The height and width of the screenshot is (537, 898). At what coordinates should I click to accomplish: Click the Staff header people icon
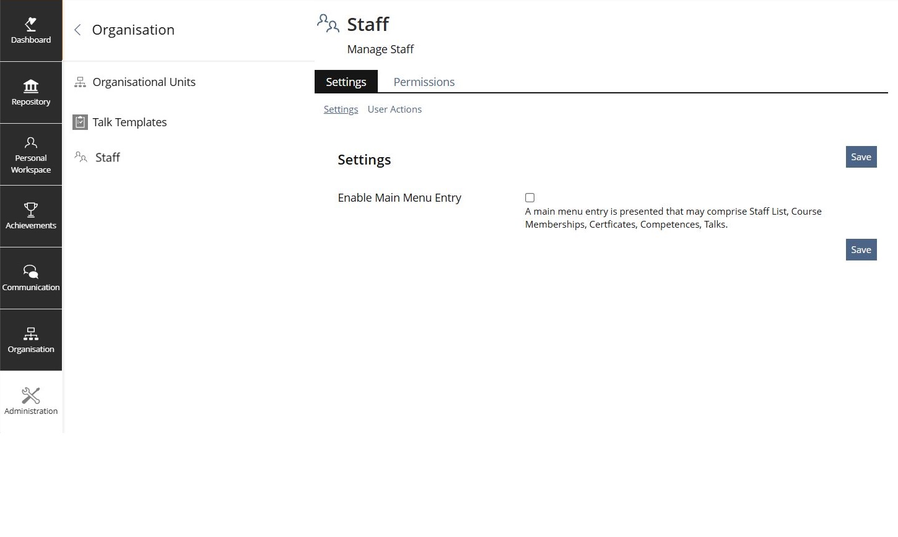tap(328, 24)
